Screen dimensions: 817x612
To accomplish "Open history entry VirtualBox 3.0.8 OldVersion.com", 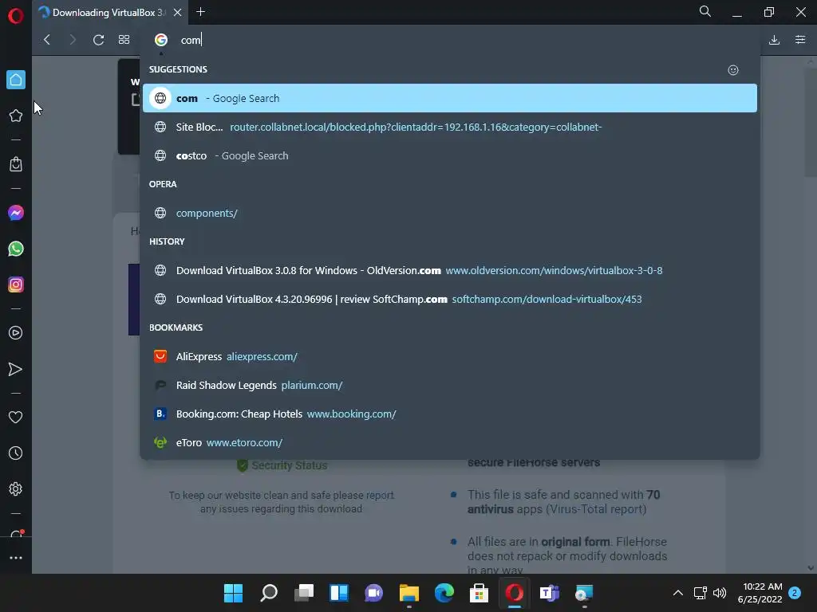I will coord(450,270).
